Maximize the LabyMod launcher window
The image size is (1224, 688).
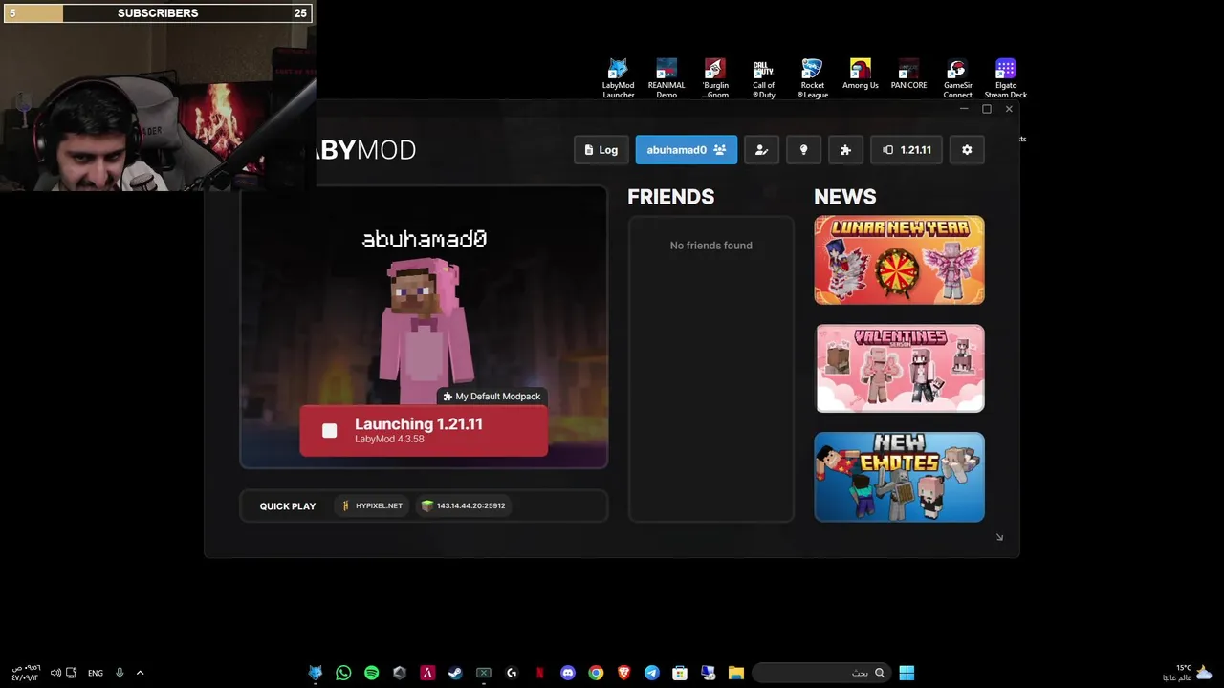(x=987, y=109)
